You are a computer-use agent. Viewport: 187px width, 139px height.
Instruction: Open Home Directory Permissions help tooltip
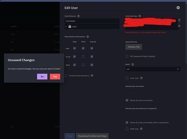pos(88,37)
